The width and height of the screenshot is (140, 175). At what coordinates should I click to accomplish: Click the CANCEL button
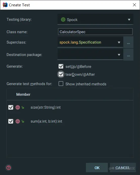click(x=123, y=168)
